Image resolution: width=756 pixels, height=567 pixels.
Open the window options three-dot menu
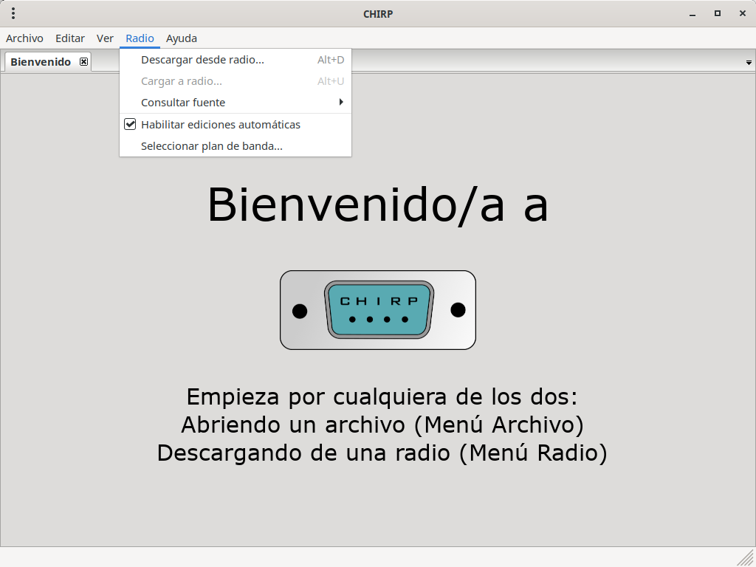pyautogui.click(x=13, y=13)
